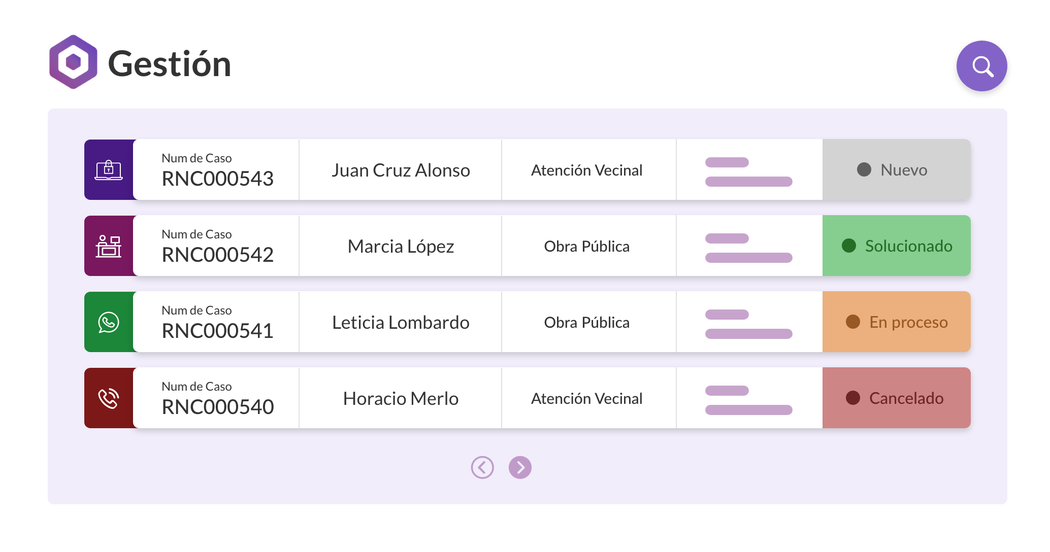The image size is (1050, 552).
Task: Select the En proceso status badge
Action: point(897,322)
